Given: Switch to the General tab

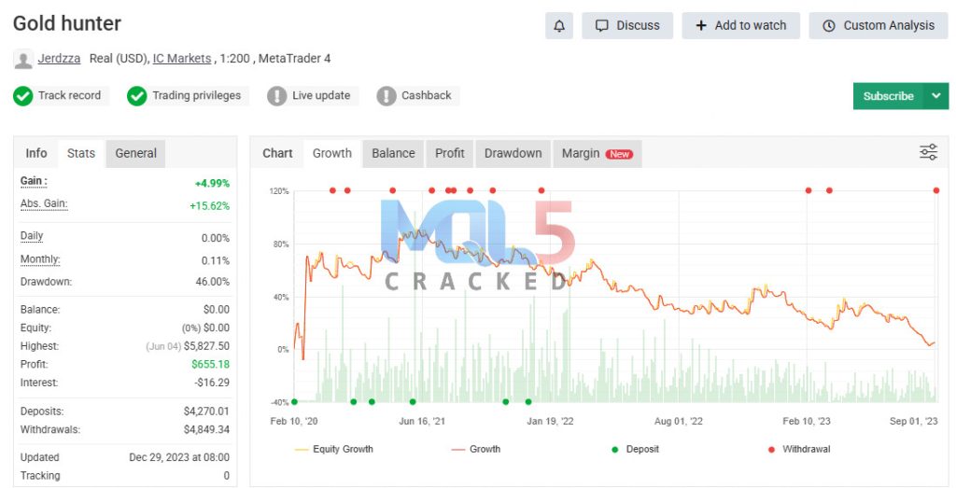Looking at the screenshot, I should (136, 154).
